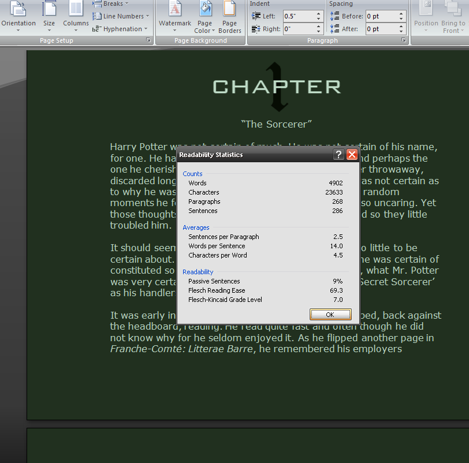
Task: Decrease the right indent value
Action: [x=319, y=32]
